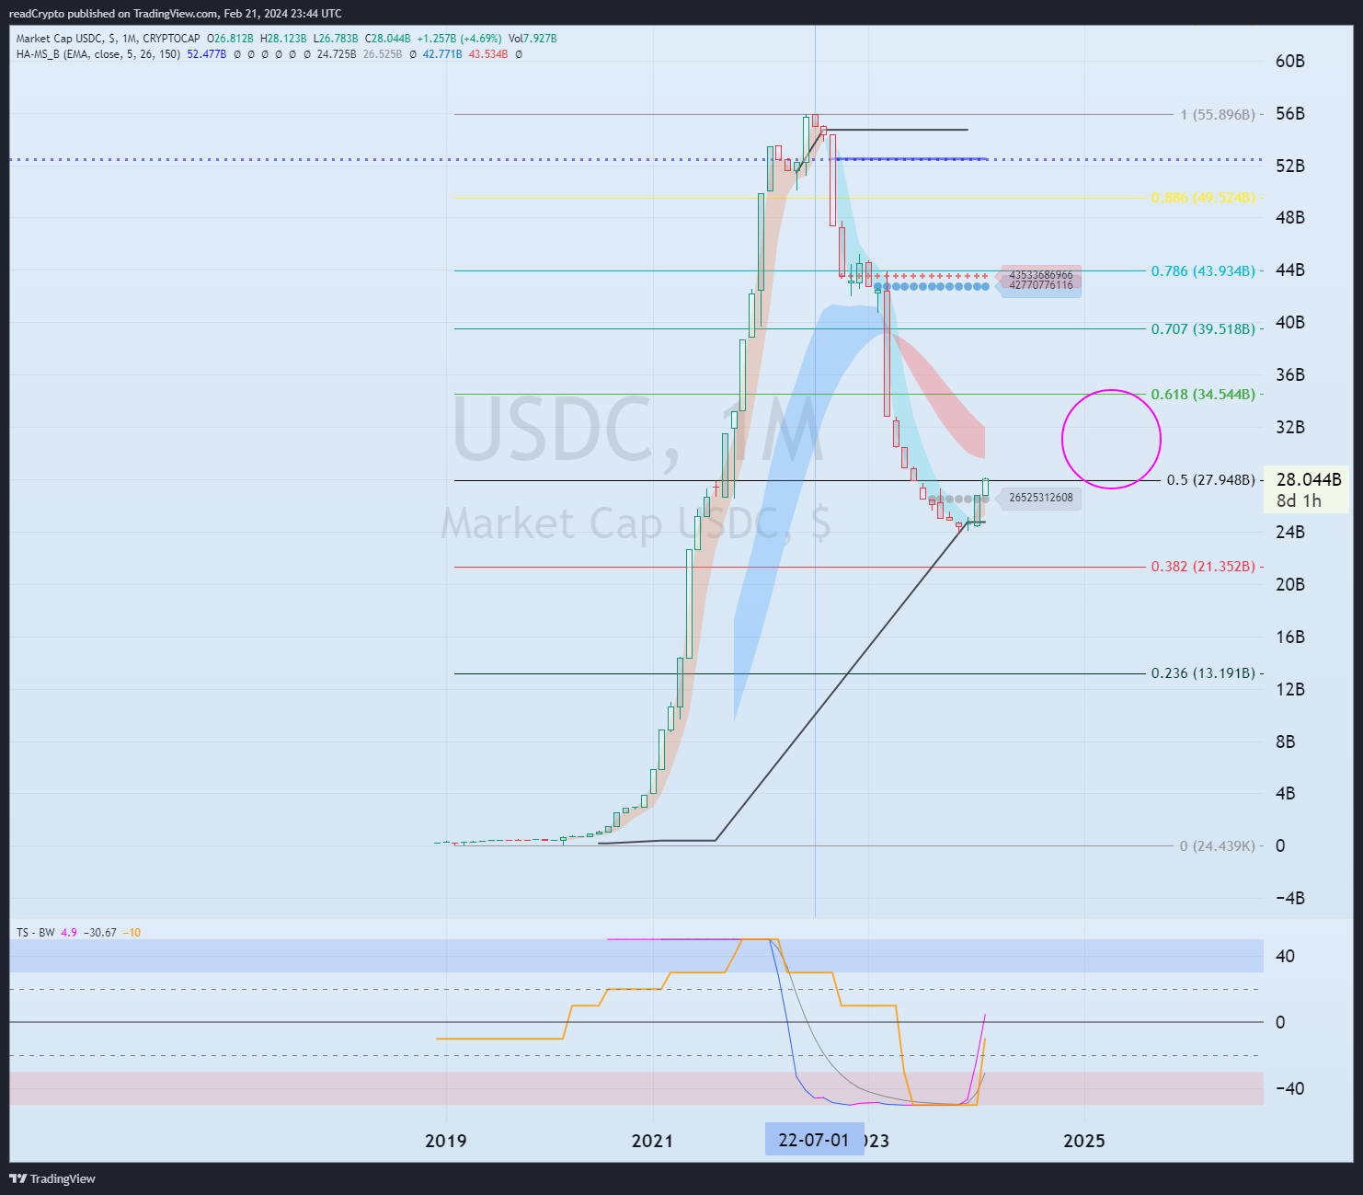The image size is (1363, 1195).
Task: Click the 60B price axis label
Action: click(1290, 62)
